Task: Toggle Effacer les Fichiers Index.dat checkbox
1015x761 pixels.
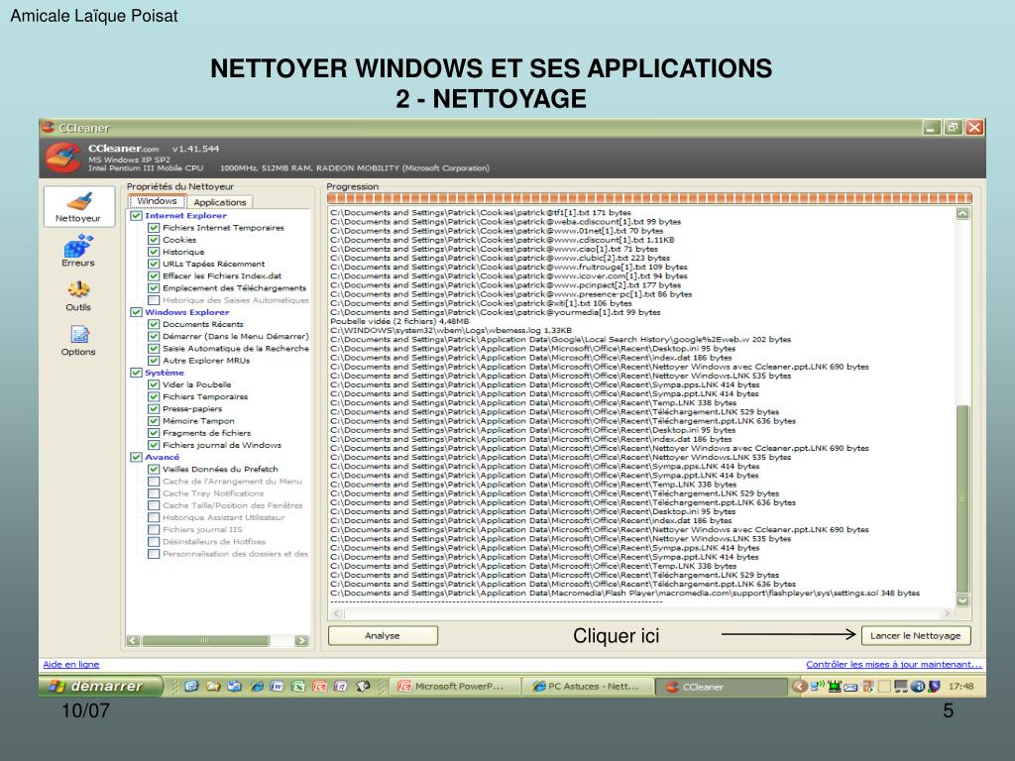Action: (154, 275)
